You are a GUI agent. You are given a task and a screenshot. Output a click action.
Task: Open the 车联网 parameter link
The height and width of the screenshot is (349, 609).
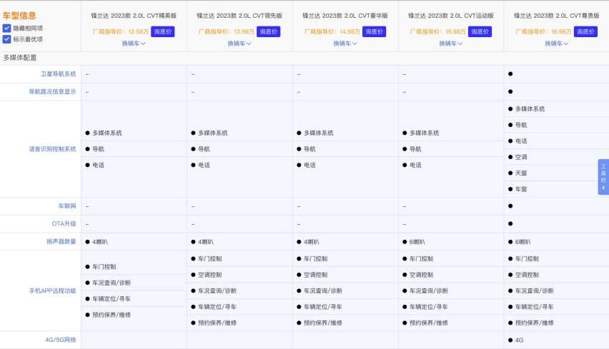(67, 206)
